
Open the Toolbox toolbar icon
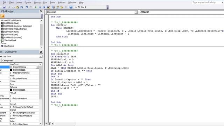coord(66,7)
